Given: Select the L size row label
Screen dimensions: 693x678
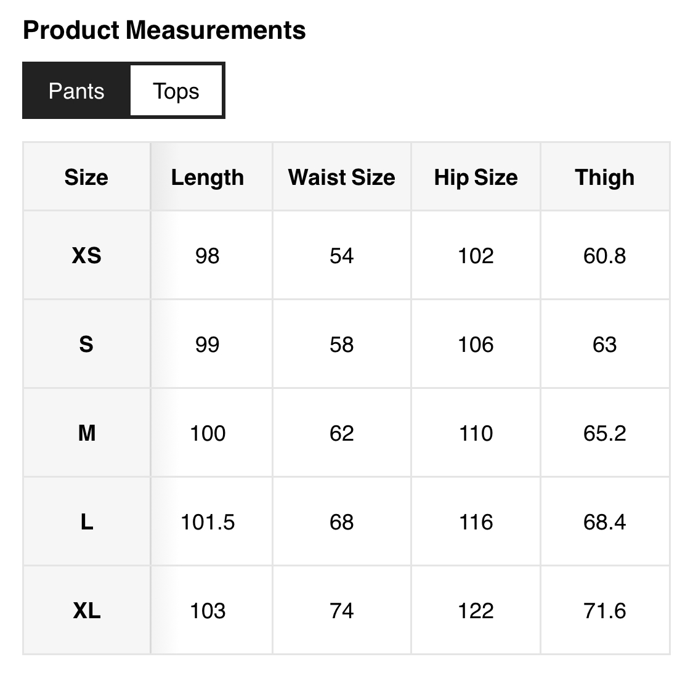Looking at the screenshot, I should pyautogui.click(x=86, y=522).
